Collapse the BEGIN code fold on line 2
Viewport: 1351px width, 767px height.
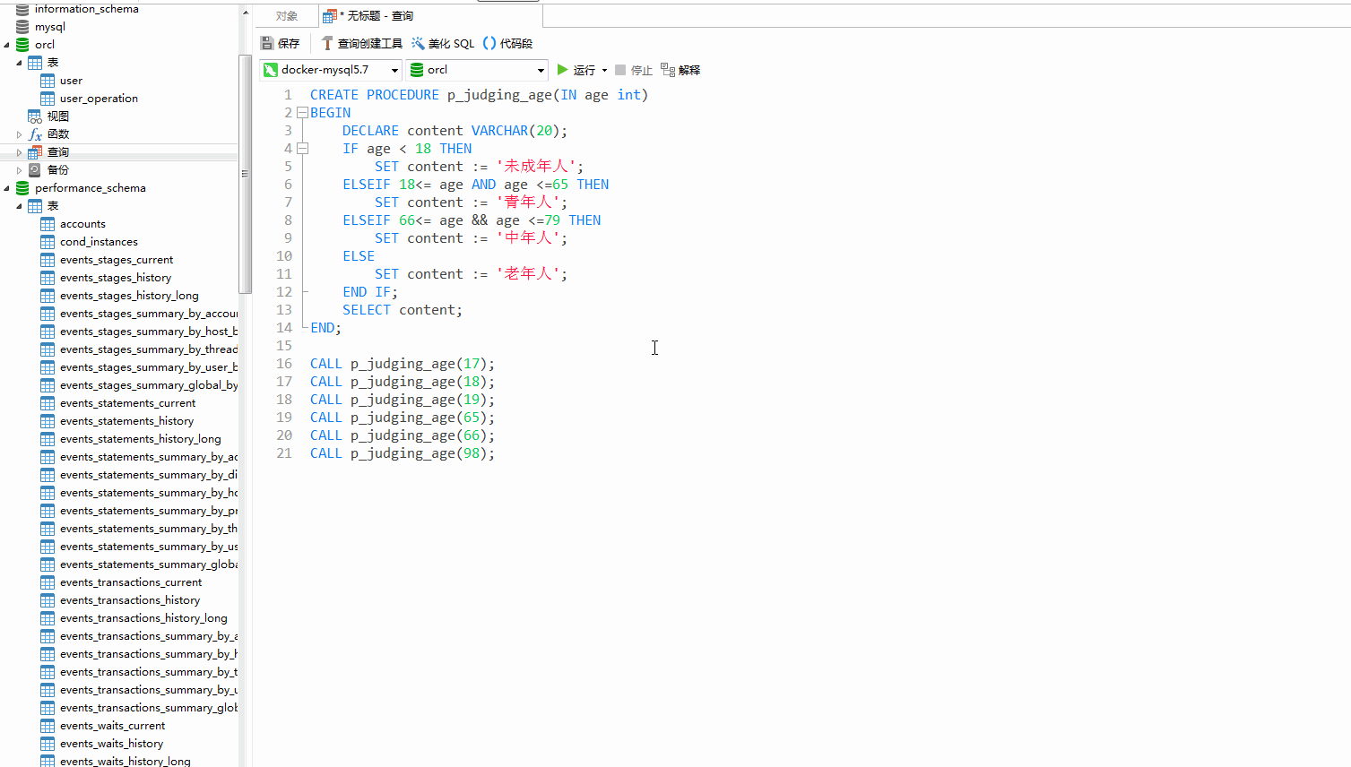302,113
